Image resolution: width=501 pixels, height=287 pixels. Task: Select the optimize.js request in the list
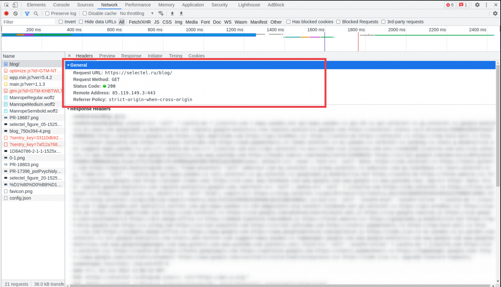35,71
